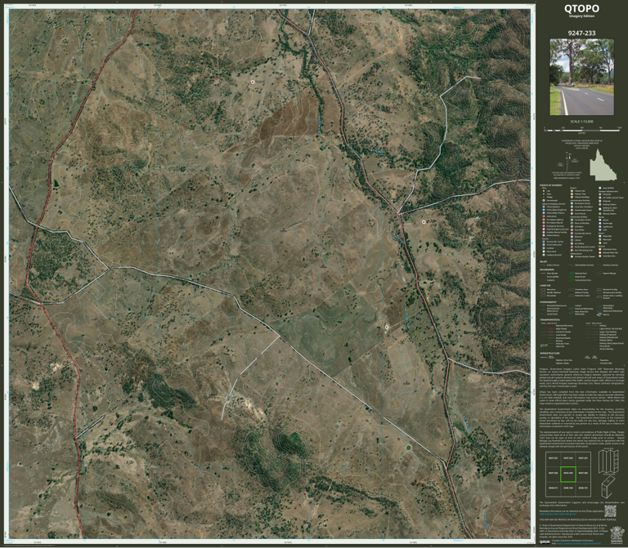Click the Imagery Edition subtitle
This screenshot has height=548, width=628.
[x=582, y=16]
